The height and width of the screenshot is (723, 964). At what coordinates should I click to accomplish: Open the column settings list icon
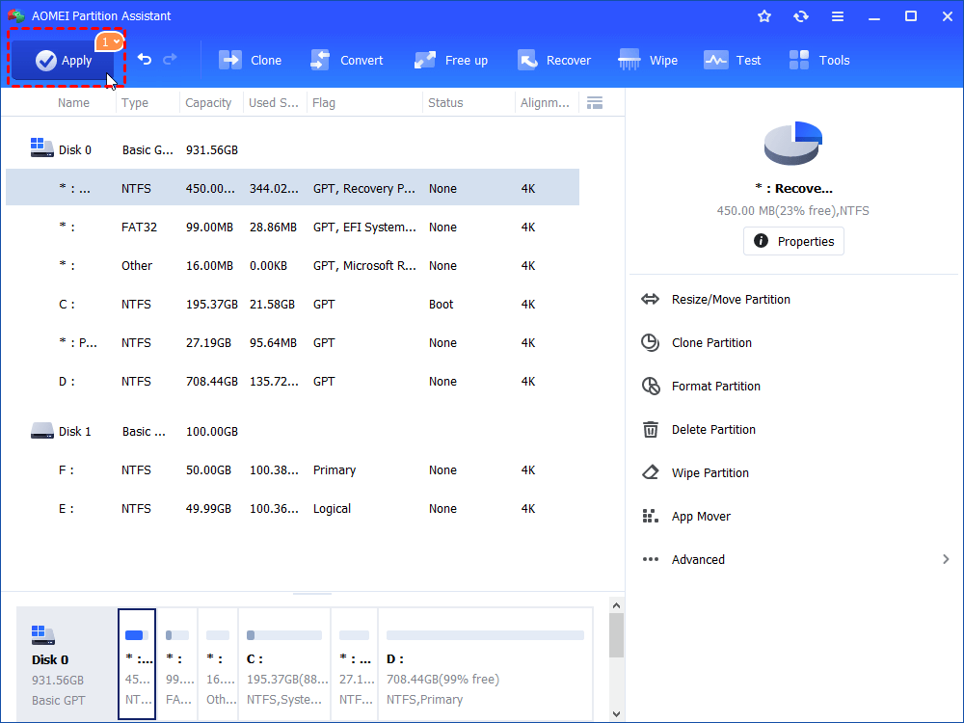click(x=595, y=103)
